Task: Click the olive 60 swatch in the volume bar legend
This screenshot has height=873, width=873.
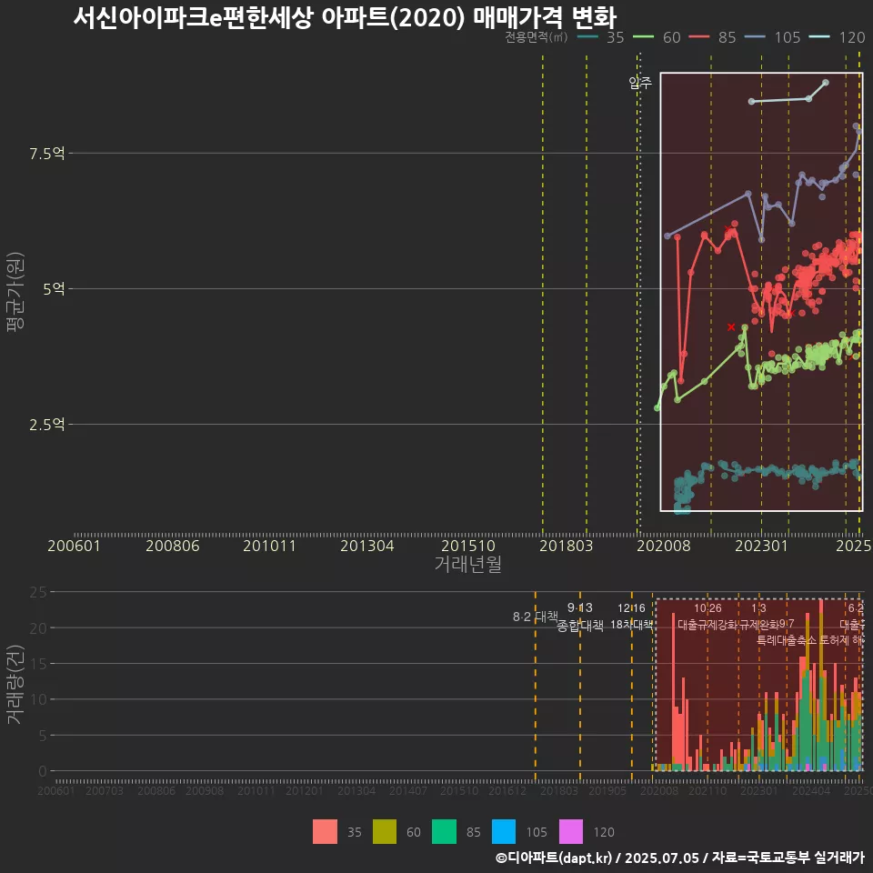Action: [384, 832]
